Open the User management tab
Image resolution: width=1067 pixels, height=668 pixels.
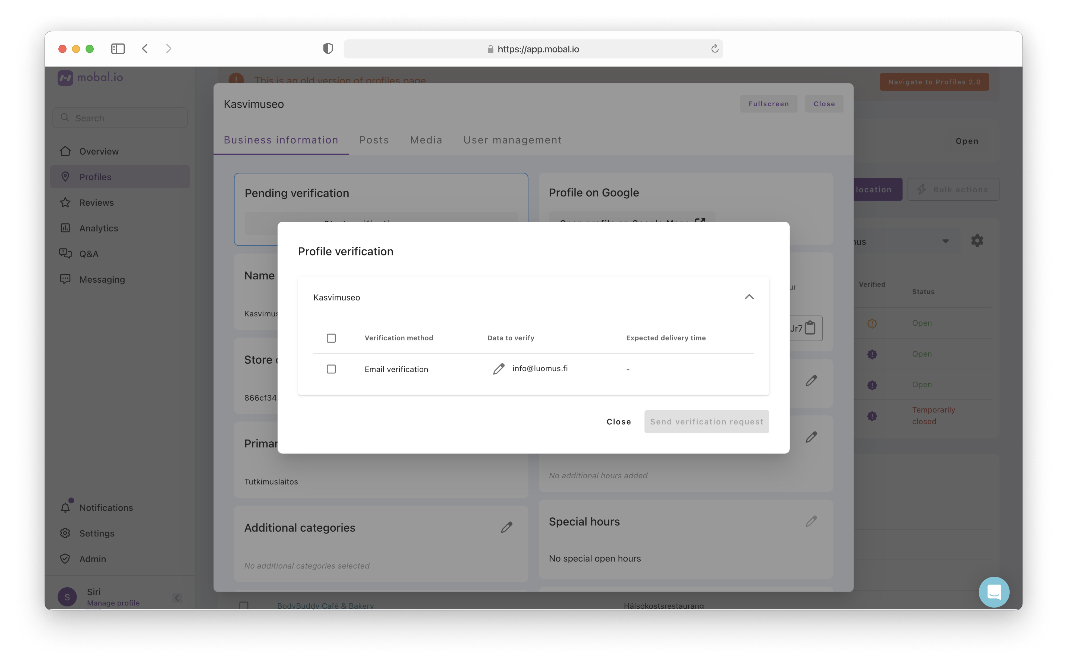tap(512, 140)
